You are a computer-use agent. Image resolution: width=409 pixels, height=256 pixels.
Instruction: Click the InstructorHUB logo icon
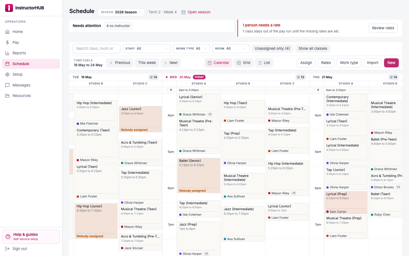(x=9, y=8)
